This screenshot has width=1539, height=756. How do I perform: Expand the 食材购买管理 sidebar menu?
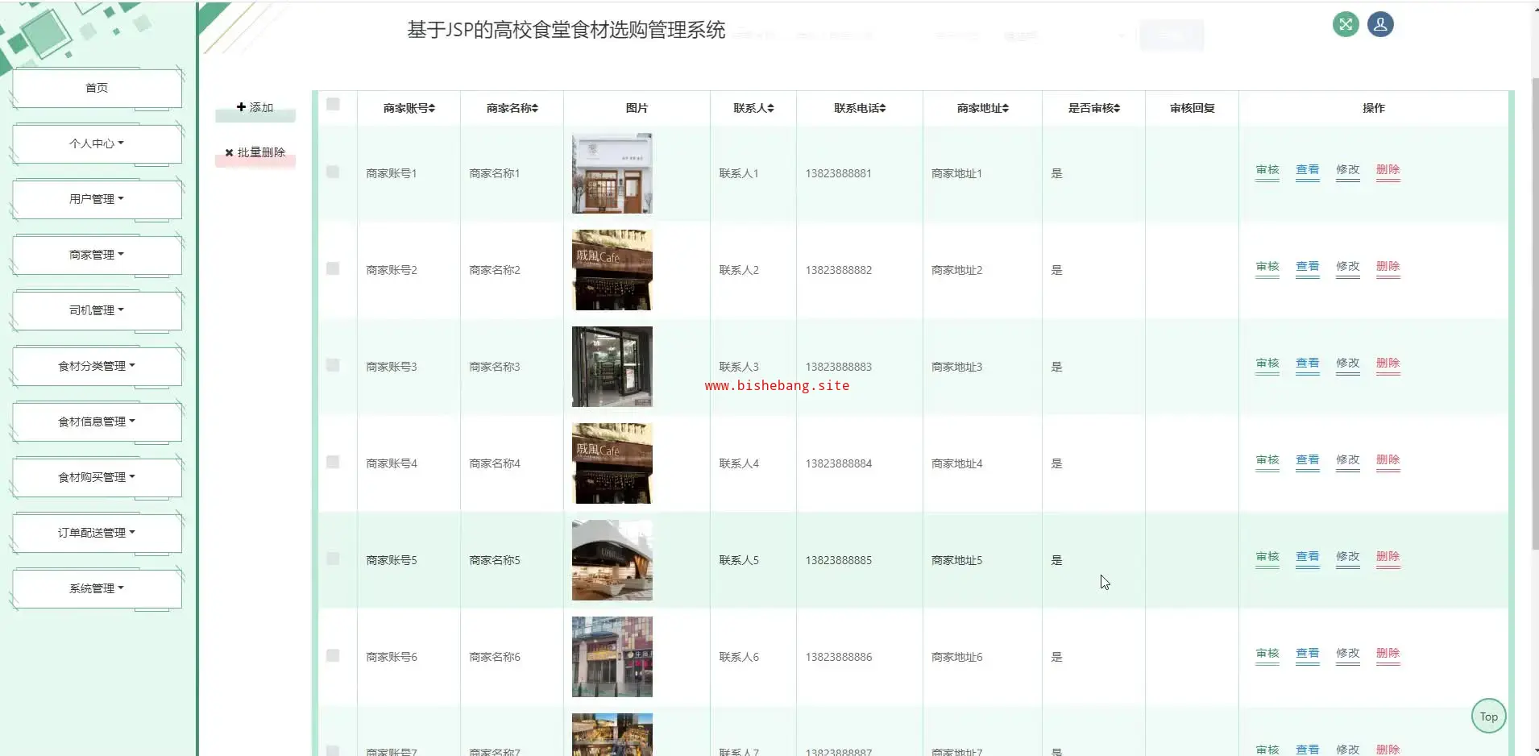pos(97,477)
